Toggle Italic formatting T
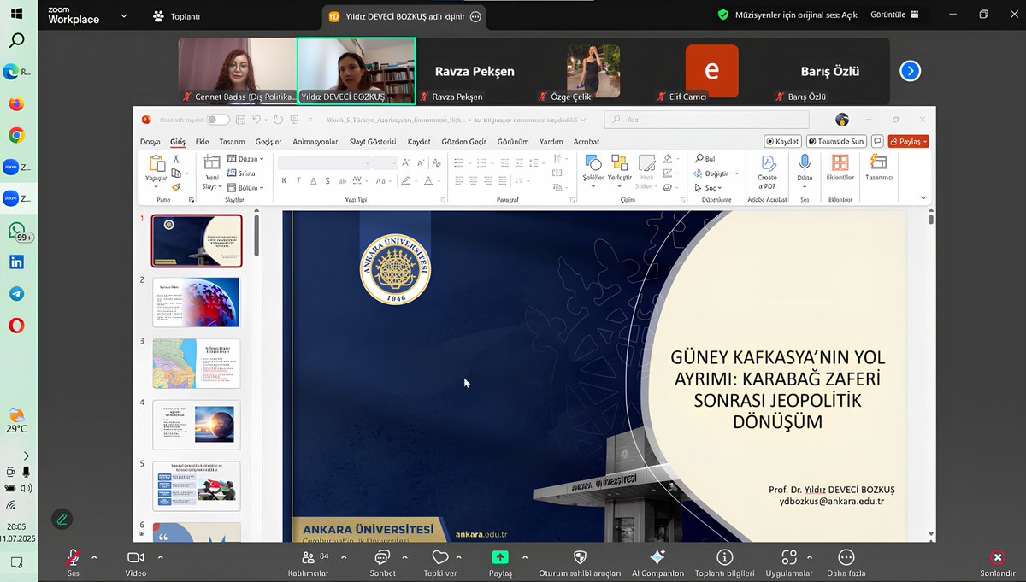Viewport: 1026px width, 582px height. [x=298, y=180]
